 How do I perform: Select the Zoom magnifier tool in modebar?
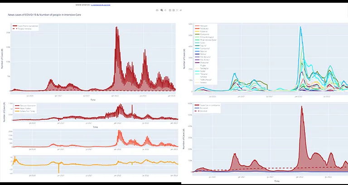point(162,10)
